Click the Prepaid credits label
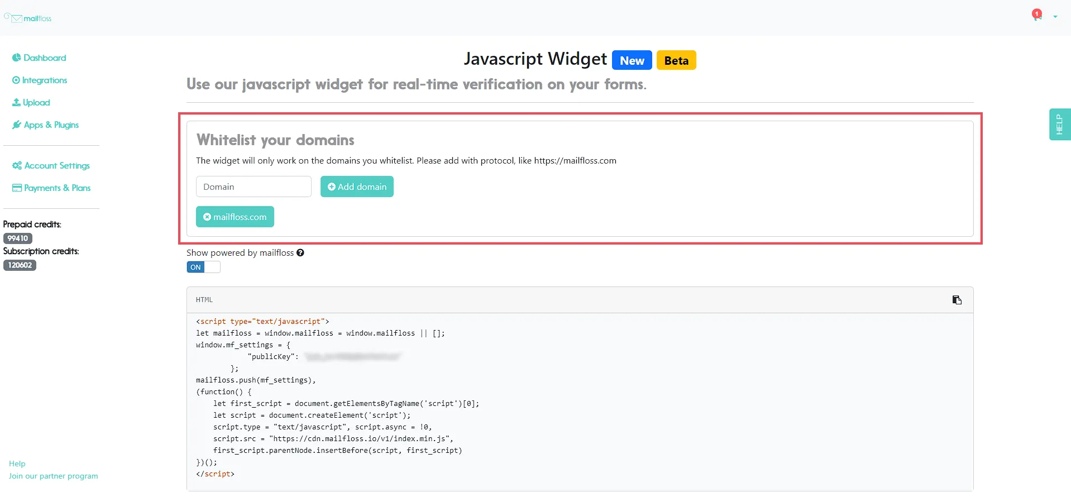Image resolution: width=1071 pixels, height=497 pixels. (x=32, y=224)
